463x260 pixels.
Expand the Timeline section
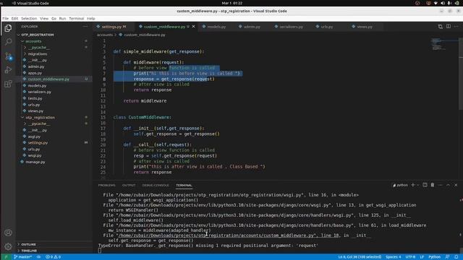[29, 251]
